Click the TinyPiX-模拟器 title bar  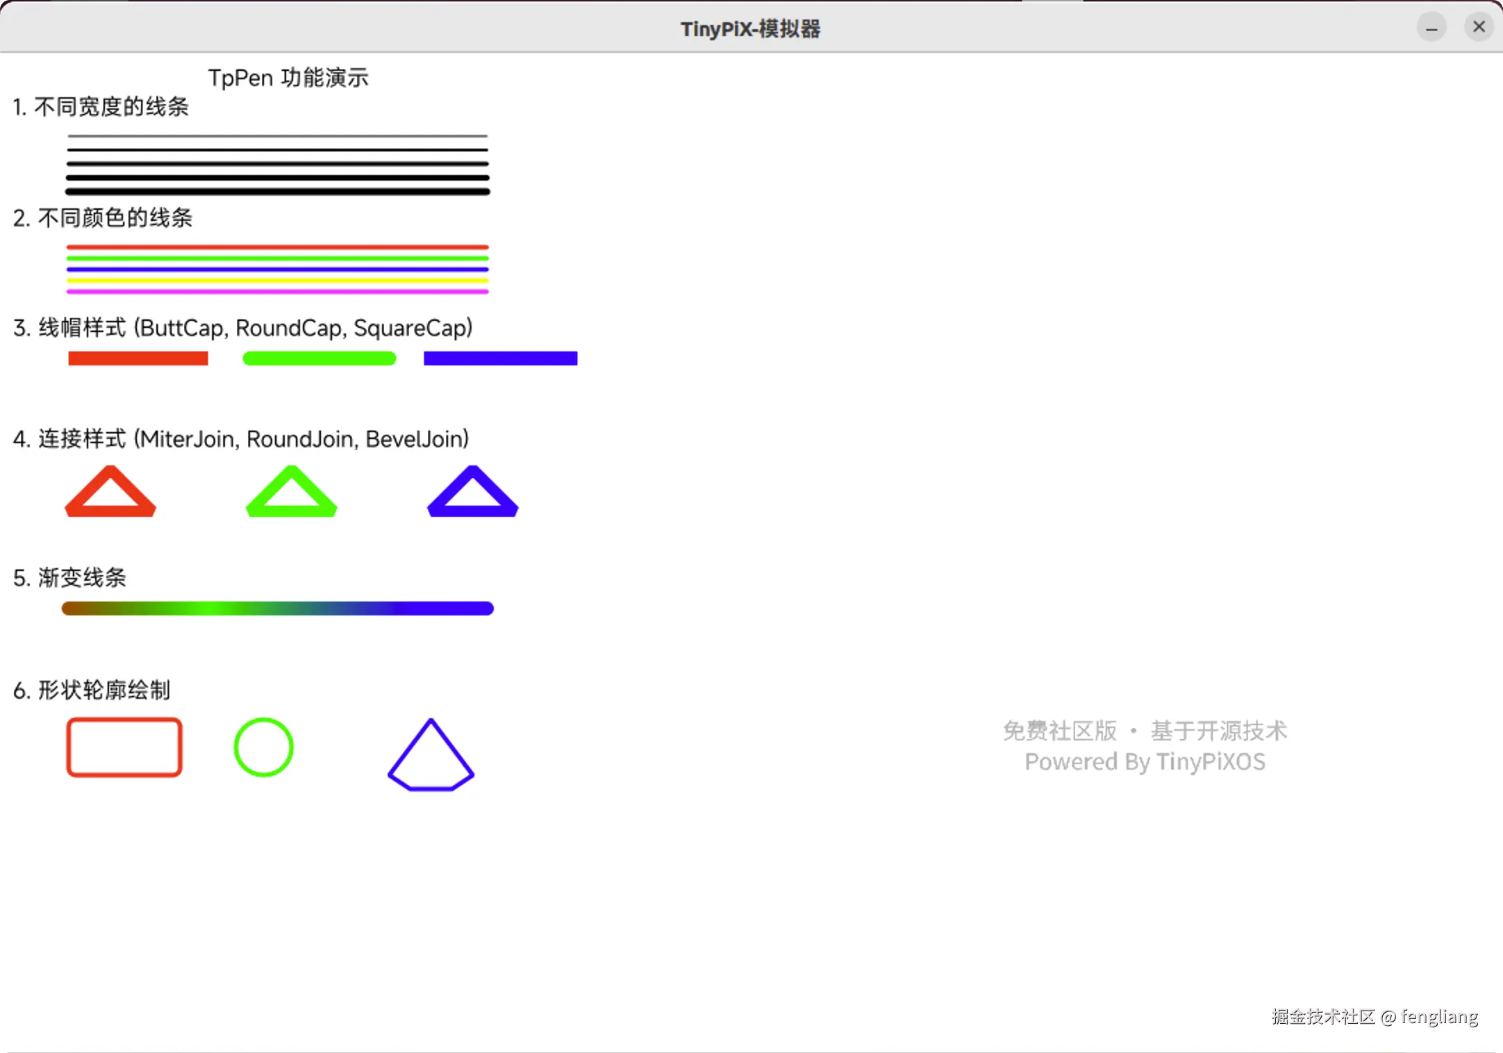(x=750, y=28)
